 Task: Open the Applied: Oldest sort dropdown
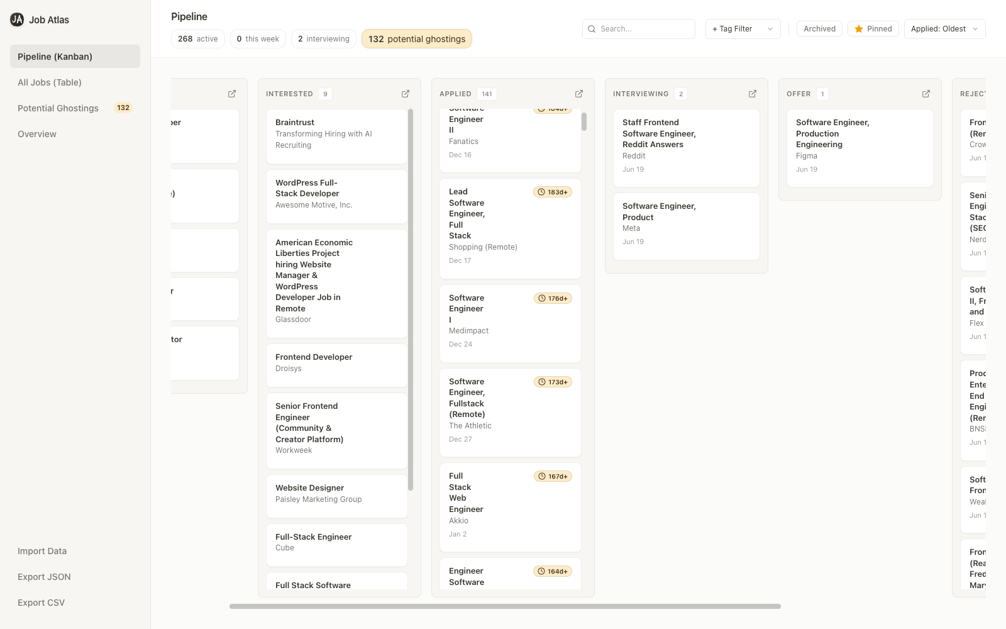[x=944, y=29]
